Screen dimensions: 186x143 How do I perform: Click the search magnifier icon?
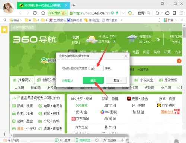(x=148, y=13)
